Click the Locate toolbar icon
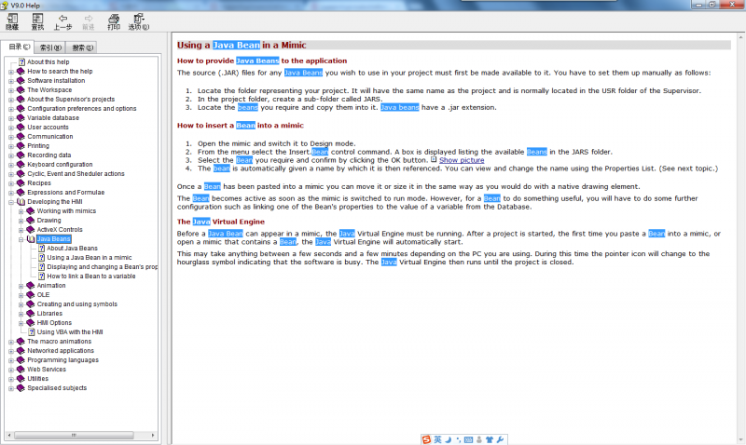The width and height of the screenshot is (746, 445). tap(37, 21)
